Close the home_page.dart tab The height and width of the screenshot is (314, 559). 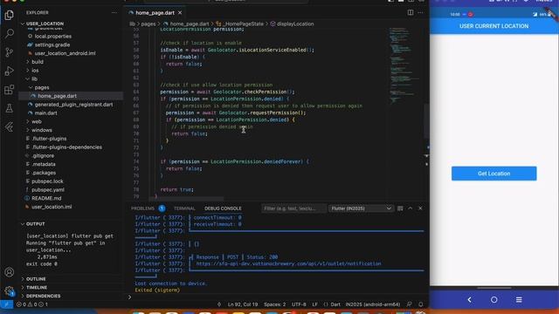pyautogui.click(x=180, y=13)
